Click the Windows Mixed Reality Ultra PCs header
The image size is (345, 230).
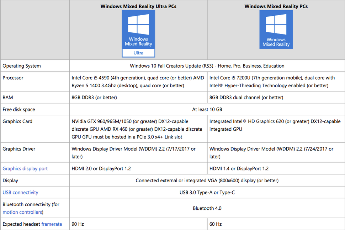(138, 6)
